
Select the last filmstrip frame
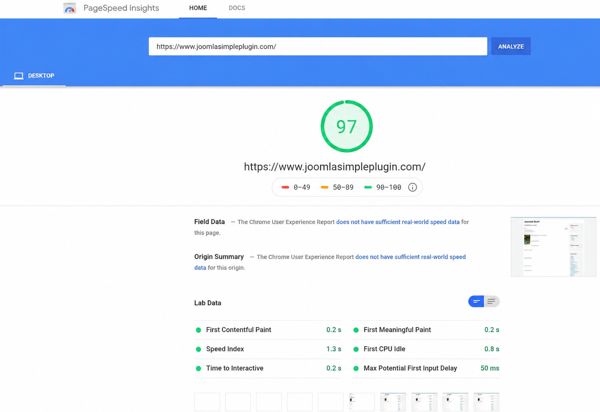486,402
